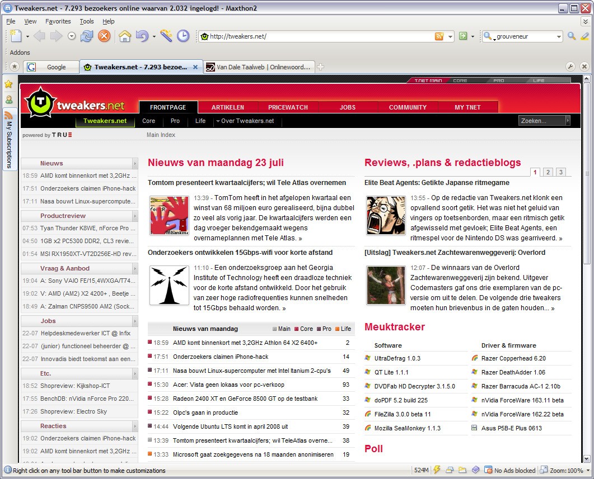Switch to the Google tab
The image size is (594, 479).
pos(51,67)
